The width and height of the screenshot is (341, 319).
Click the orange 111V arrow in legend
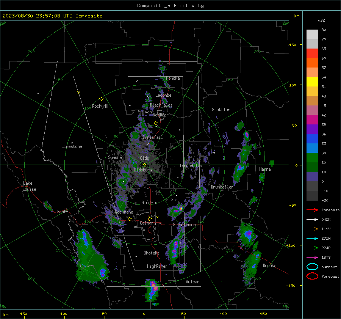coord(312,229)
